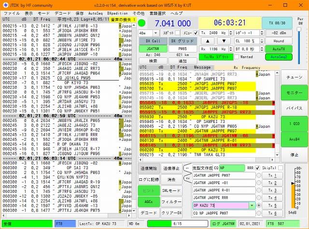Open the DXpedition menu
The width and height of the screenshot is (309, 229).
click(117, 13)
